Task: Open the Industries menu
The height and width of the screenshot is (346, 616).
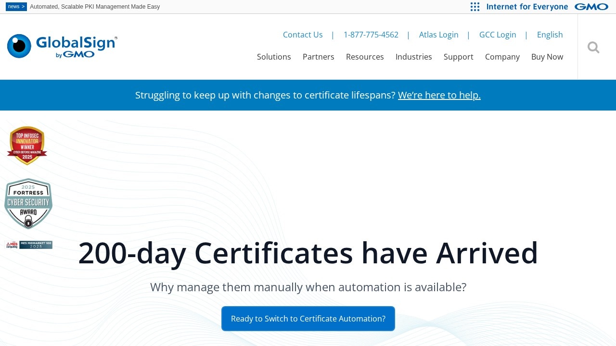Action: tap(414, 57)
